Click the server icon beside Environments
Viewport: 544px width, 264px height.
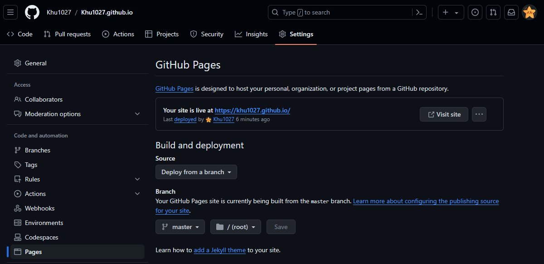(x=18, y=223)
